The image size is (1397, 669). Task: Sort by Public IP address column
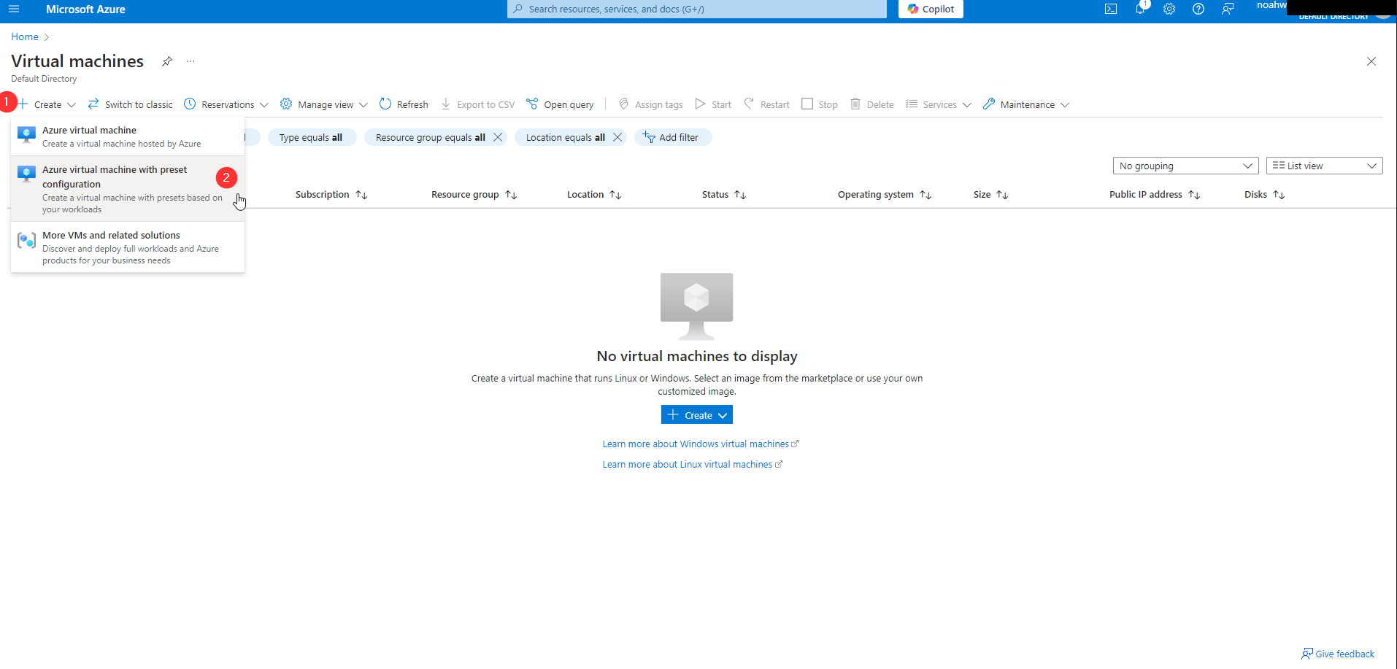1155,195
